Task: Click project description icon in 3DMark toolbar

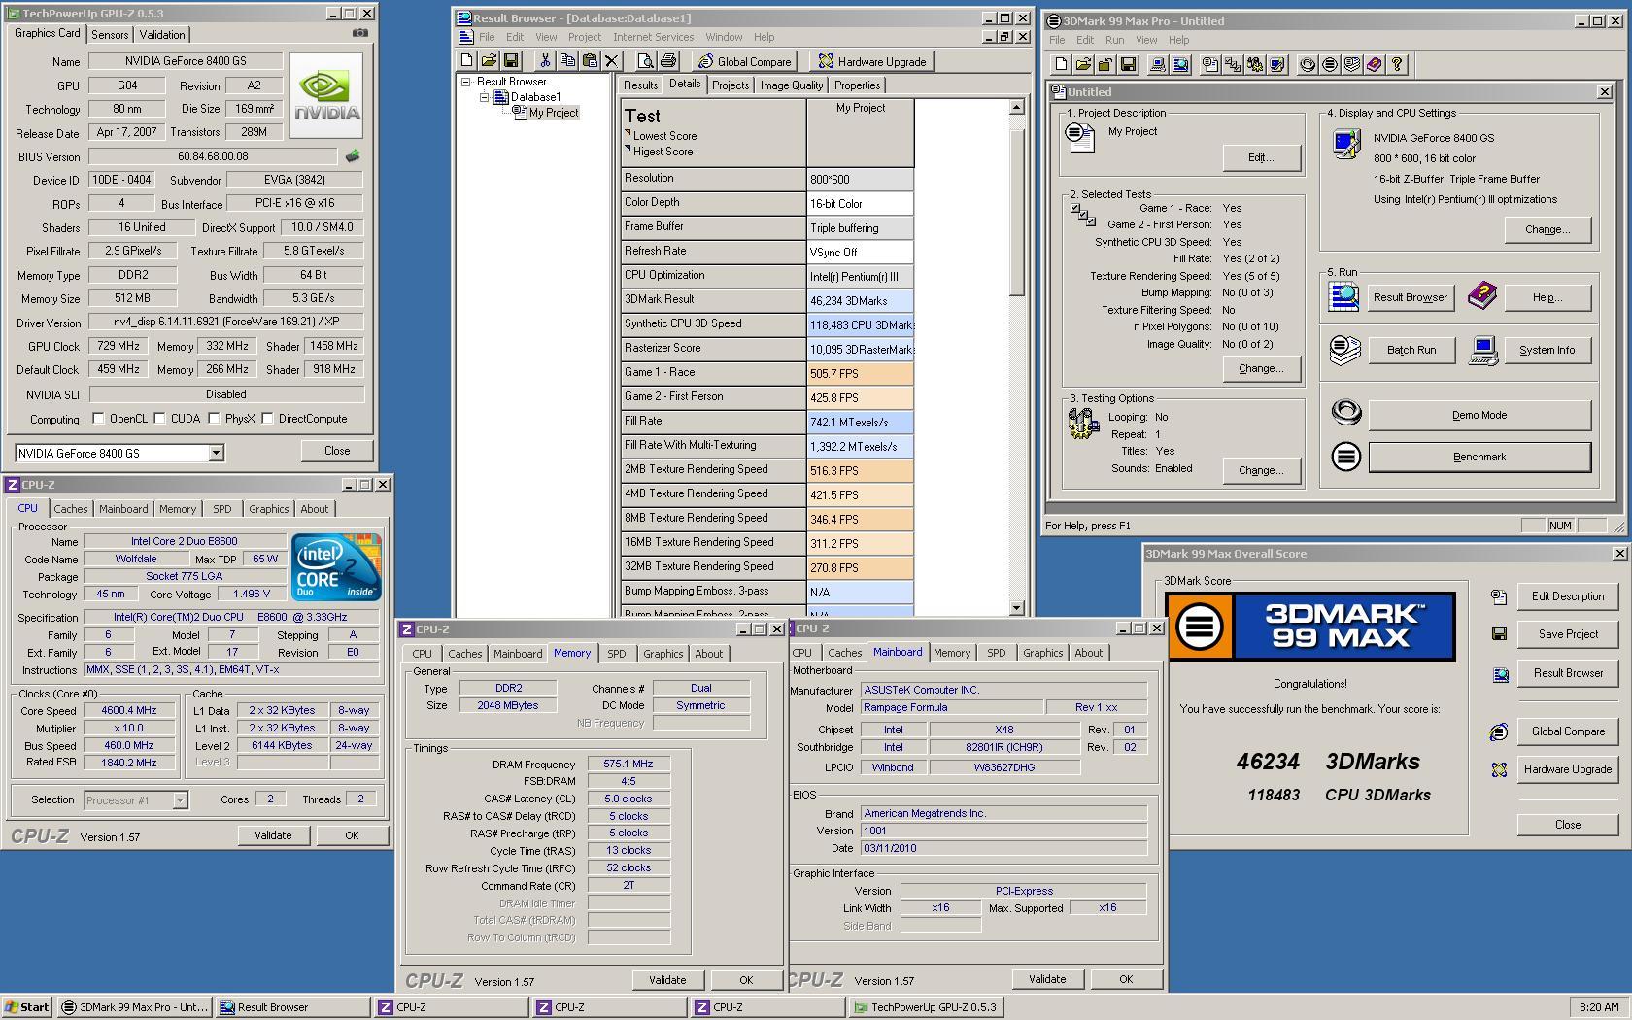Action: [x=1210, y=64]
